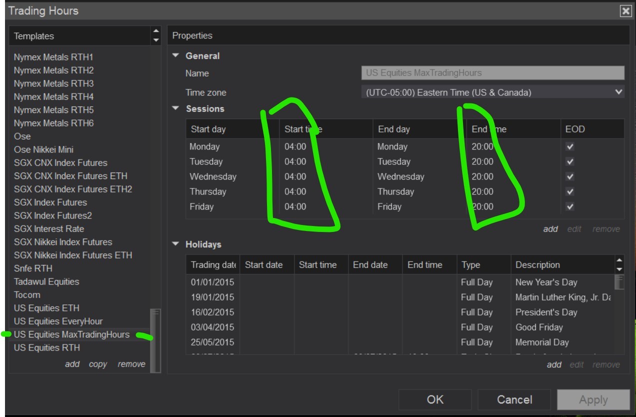This screenshot has height=417, width=636.
Task: Click the Templates panel up/down arrows
Action: (x=156, y=35)
